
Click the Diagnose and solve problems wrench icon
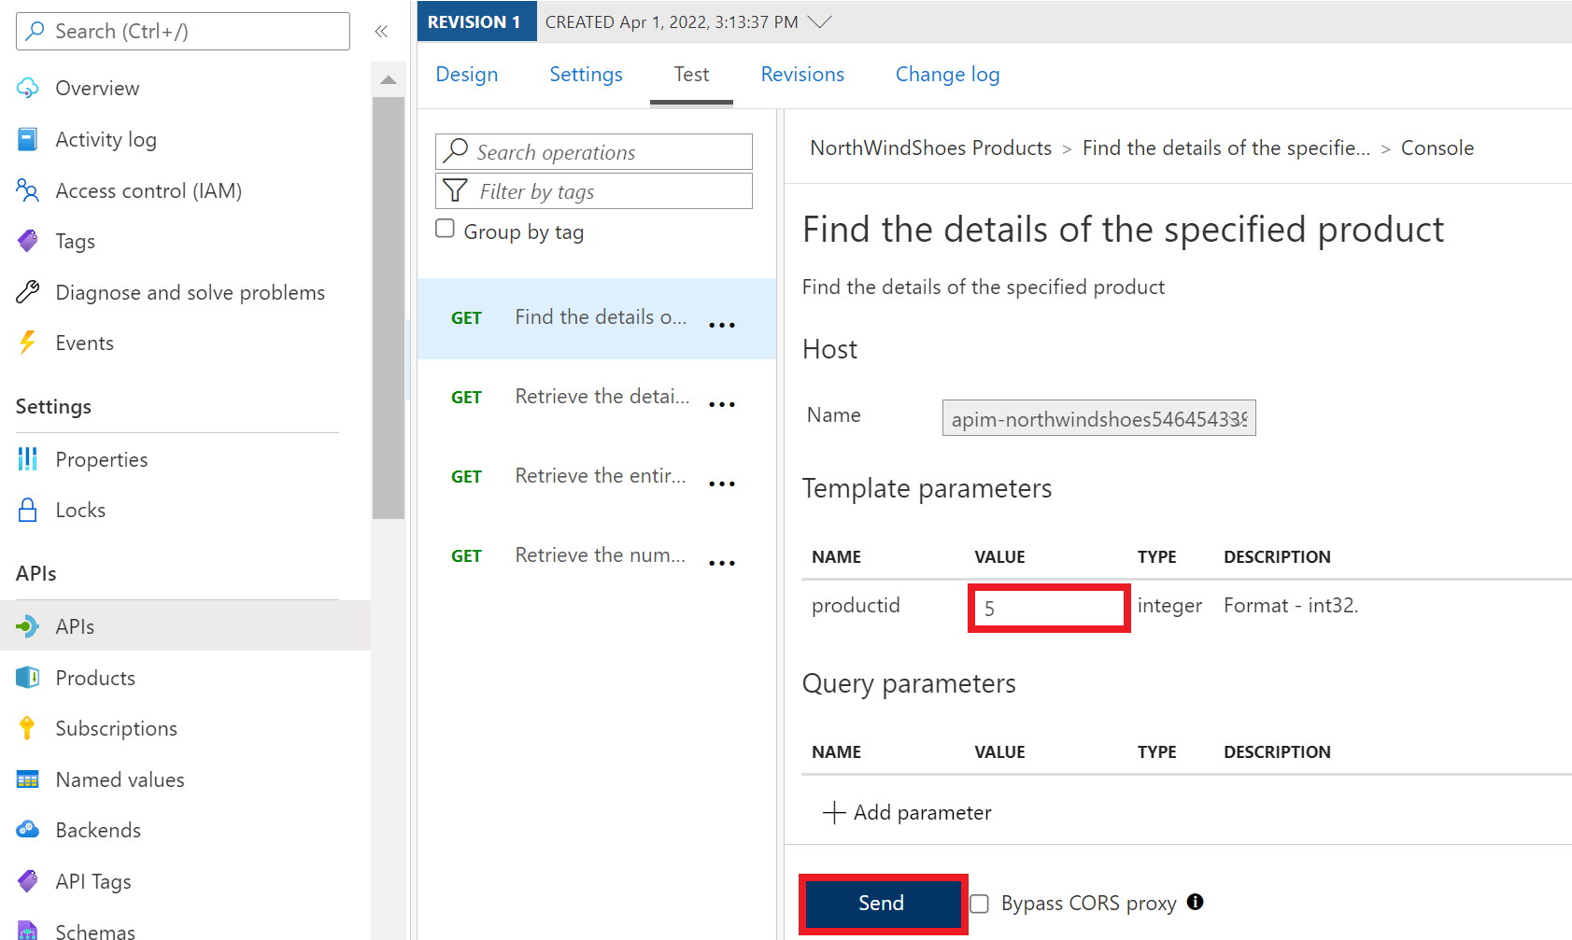pyautogui.click(x=28, y=292)
